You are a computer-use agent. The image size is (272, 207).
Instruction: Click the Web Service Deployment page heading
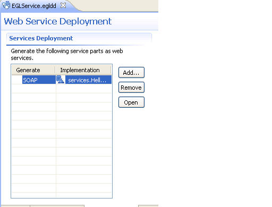(x=58, y=21)
